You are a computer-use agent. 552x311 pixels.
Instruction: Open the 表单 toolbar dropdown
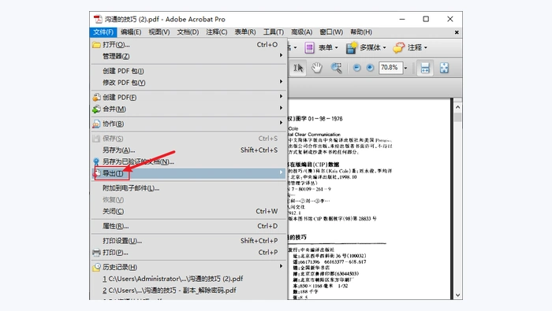tap(337, 47)
